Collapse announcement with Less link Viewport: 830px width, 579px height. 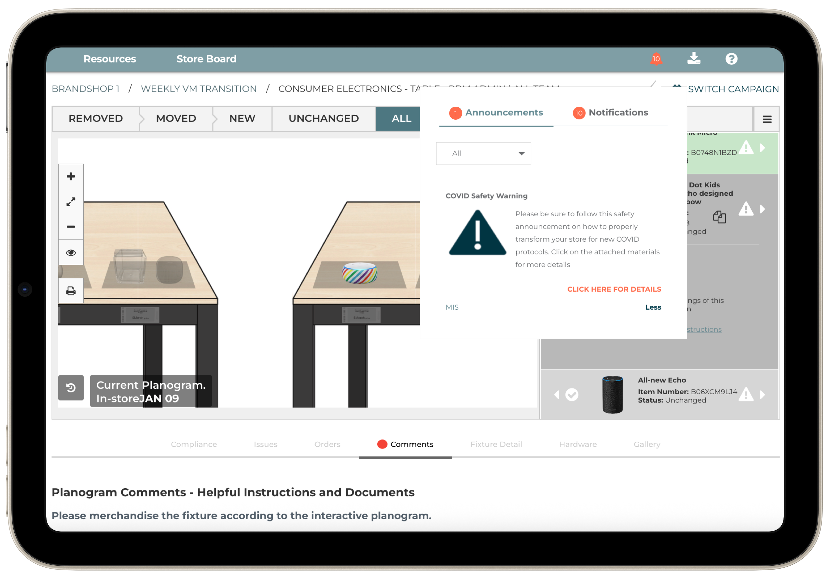click(x=653, y=307)
